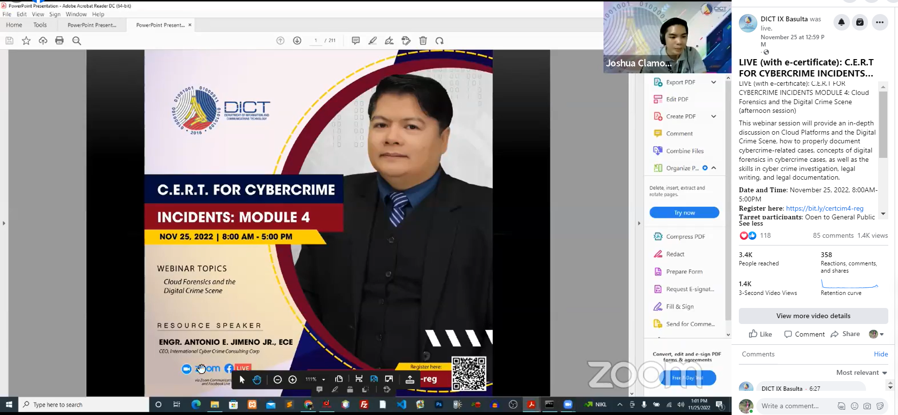The width and height of the screenshot is (898, 415).
Task: Like the Facebook live video
Action: 760,334
